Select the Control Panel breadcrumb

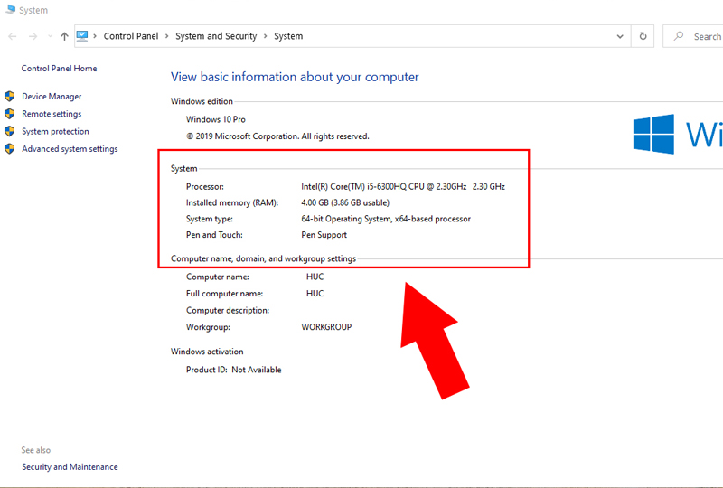(130, 36)
